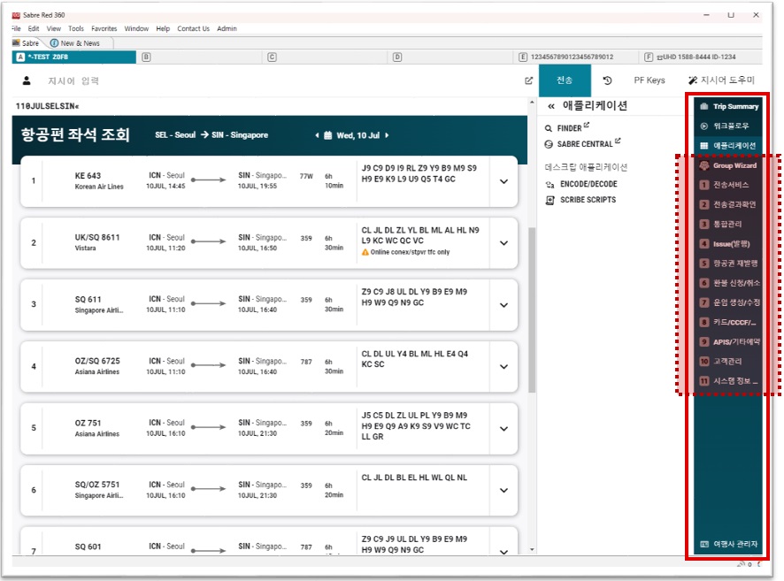Image resolution: width=784 pixels, height=581 pixels.
Task: Open the Contact Us menu
Action: tap(194, 28)
